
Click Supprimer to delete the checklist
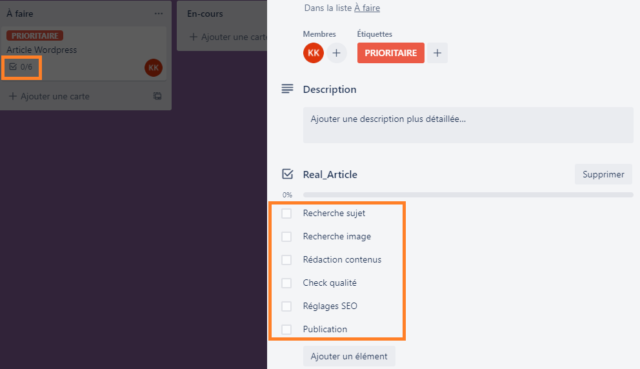click(x=603, y=174)
